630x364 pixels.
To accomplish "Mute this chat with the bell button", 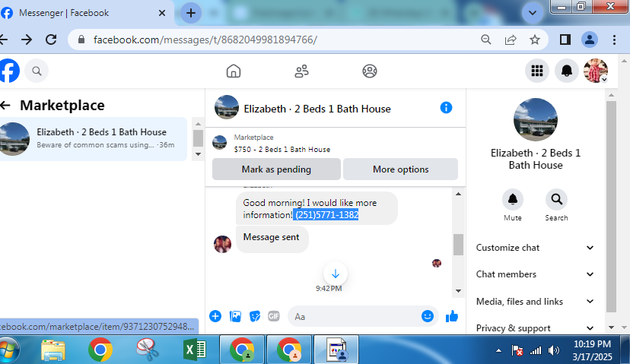I will click(x=513, y=199).
